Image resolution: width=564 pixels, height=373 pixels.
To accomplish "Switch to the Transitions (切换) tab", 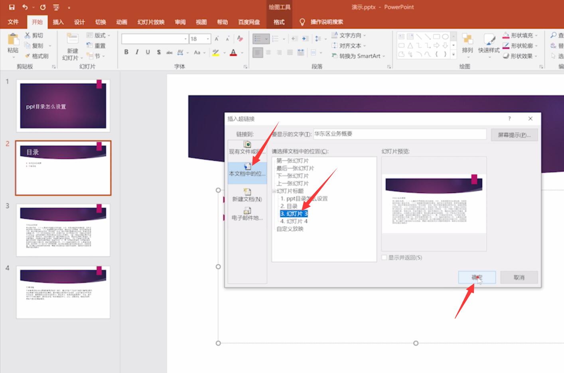I will point(101,22).
